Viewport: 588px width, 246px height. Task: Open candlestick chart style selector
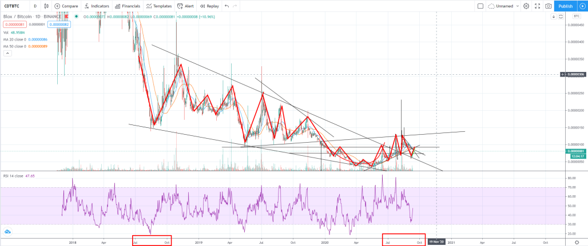coord(46,6)
